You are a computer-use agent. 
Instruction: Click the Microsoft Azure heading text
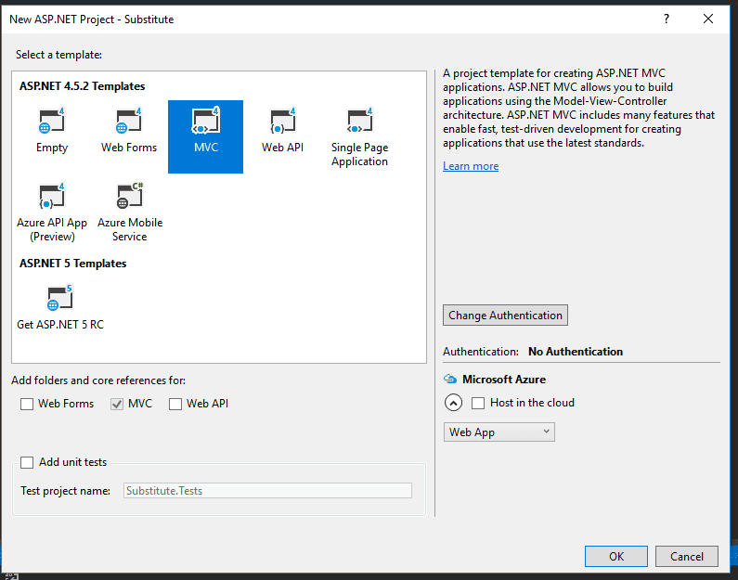coord(504,380)
